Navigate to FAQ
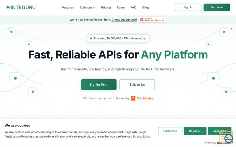 click(x=133, y=7)
